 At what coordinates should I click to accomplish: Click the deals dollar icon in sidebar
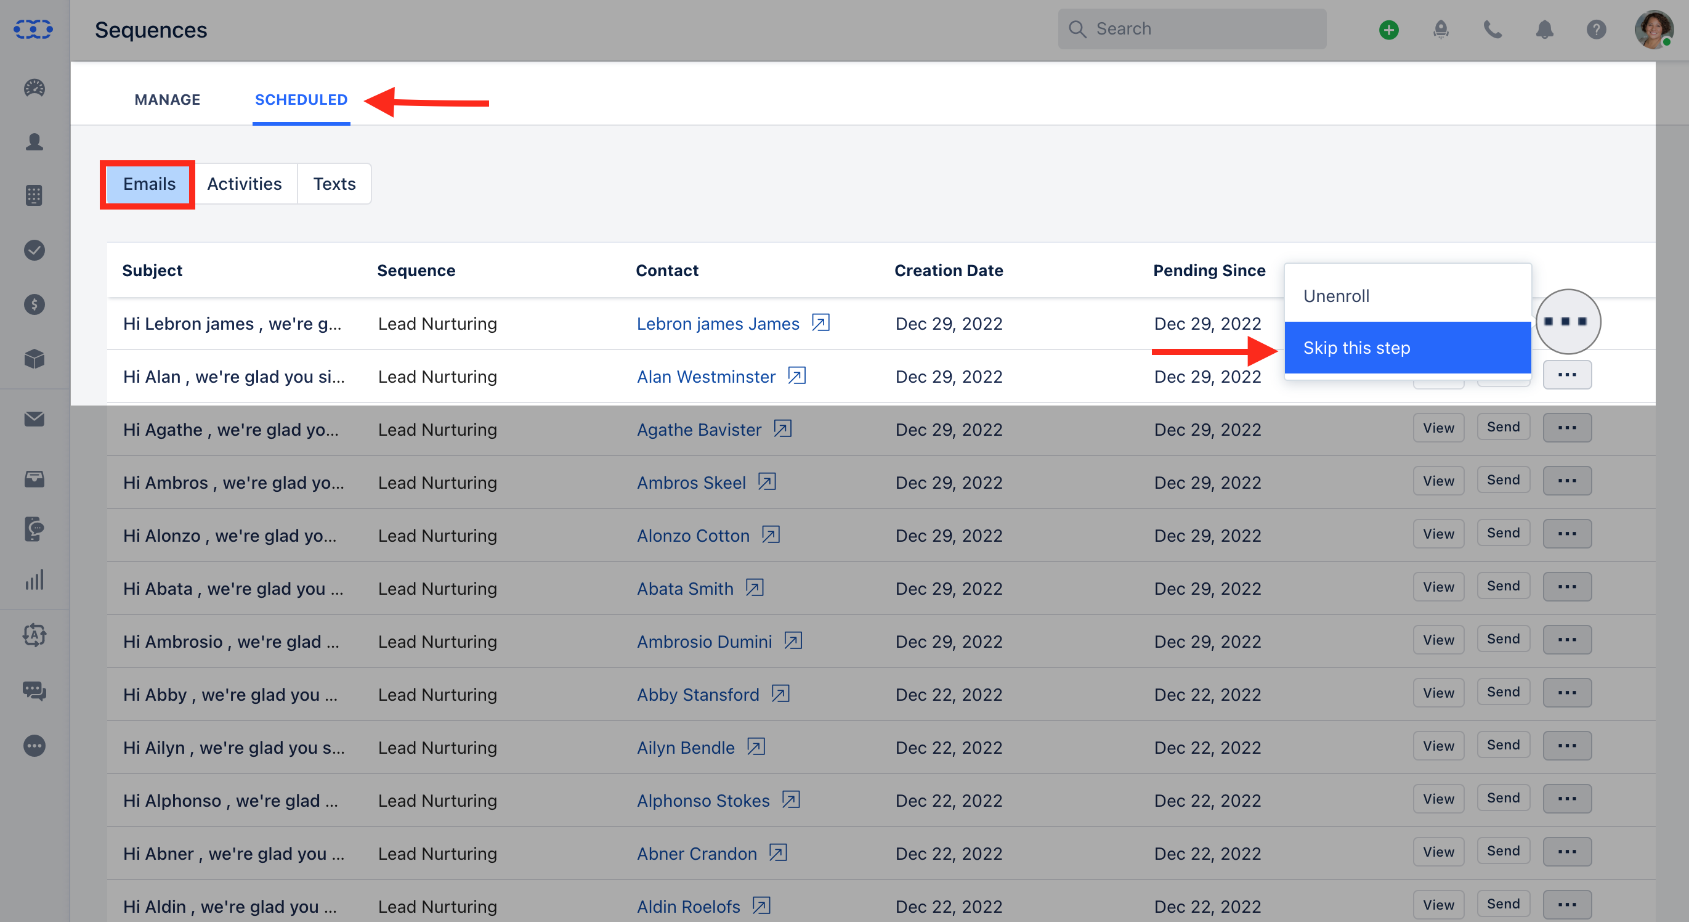pyautogui.click(x=33, y=304)
